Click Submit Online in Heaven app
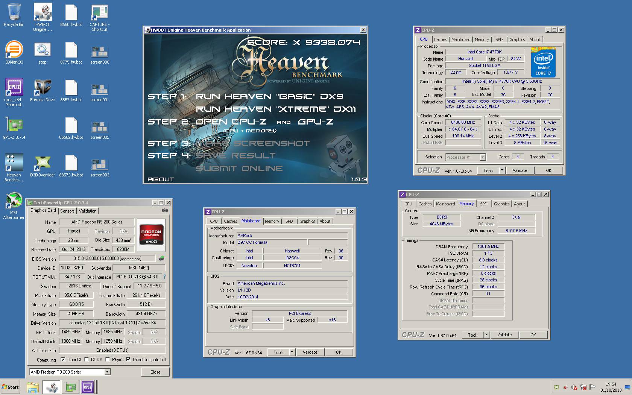The image size is (632, 395). [239, 168]
